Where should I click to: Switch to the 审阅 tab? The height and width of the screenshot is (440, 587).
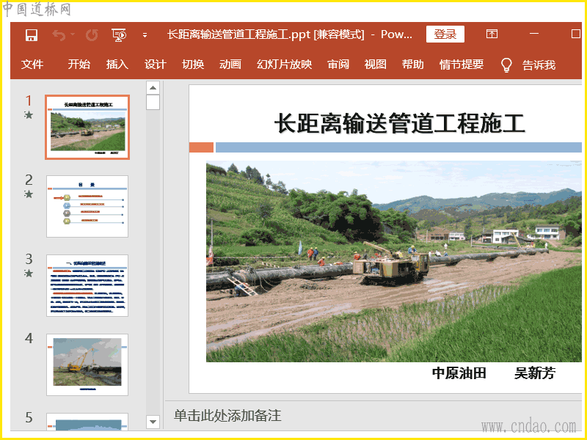[338, 65]
